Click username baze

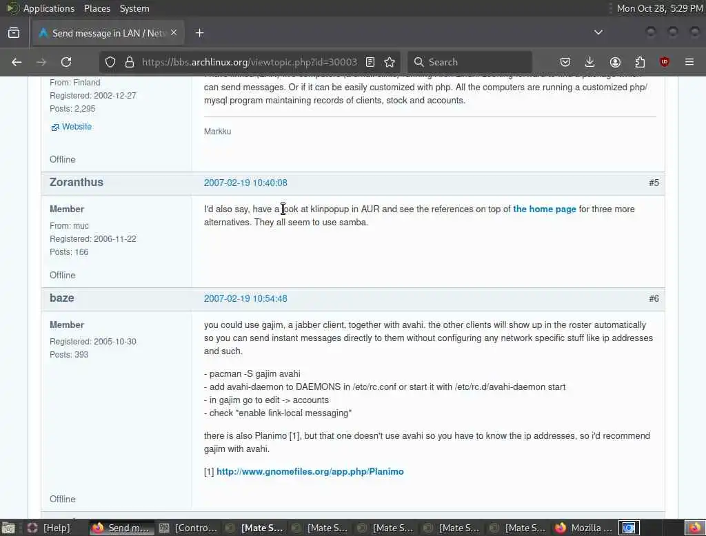click(x=61, y=298)
